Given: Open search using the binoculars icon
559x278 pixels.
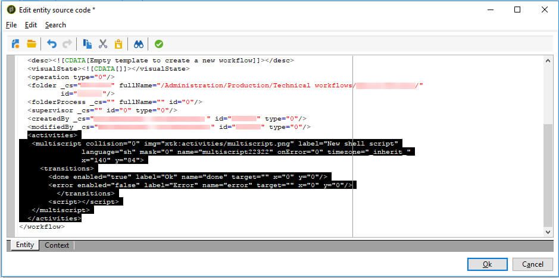Looking at the screenshot, I should (x=139, y=44).
